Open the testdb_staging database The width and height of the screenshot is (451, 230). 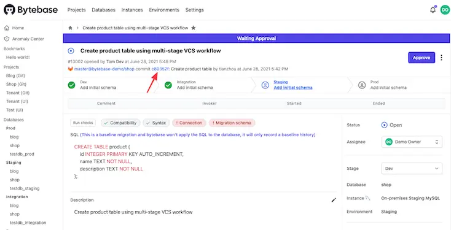(25, 188)
